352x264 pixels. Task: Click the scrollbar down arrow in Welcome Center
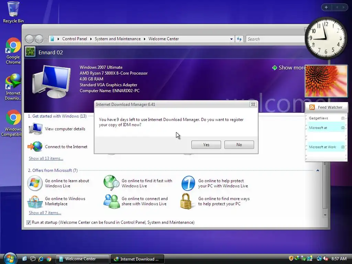click(325, 215)
